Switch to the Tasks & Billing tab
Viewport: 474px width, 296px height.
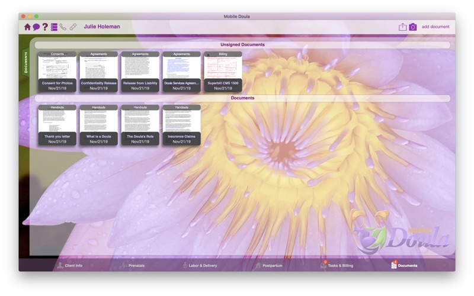click(x=337, y=265)
